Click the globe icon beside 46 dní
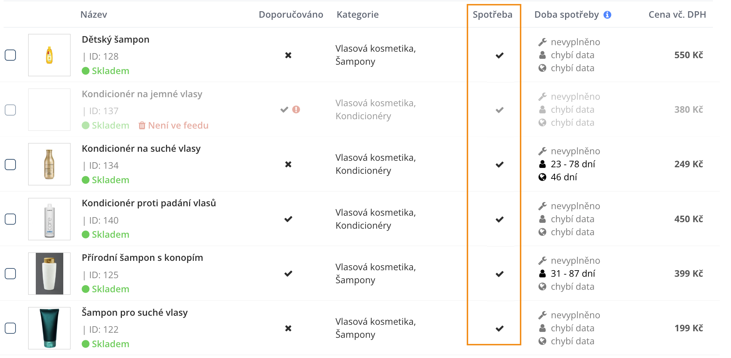731x358 pixels. [x=542, y=177]
